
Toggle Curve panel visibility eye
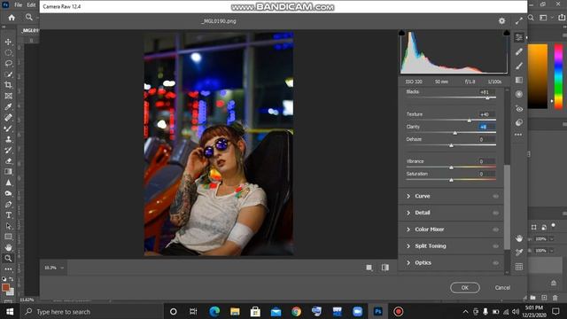496,196
